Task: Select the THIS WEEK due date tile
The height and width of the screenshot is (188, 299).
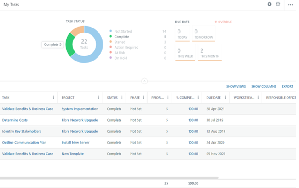Action: coord(185,53)
